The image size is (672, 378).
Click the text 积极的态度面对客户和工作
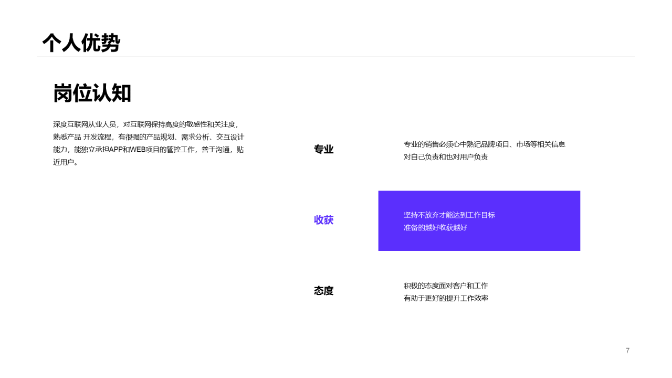[x=446, y=286]
